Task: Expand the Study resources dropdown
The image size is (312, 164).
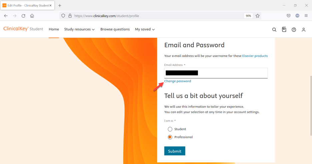Action: pyautogui.click(x=79, y=29)
